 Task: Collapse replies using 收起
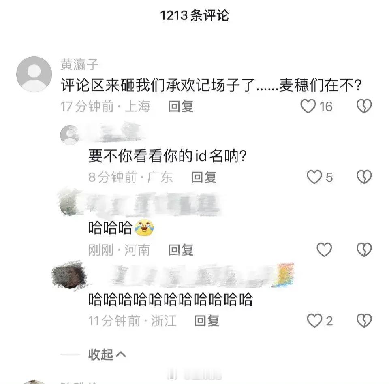pos(107,354)
